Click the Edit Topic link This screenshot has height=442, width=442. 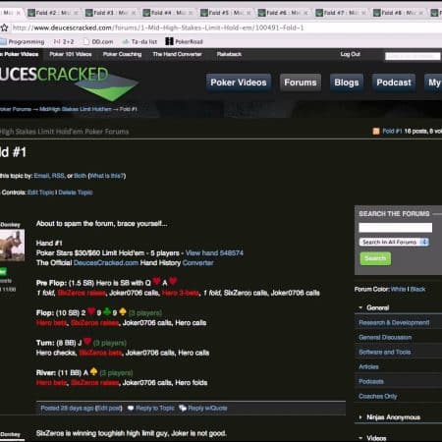pyautogui.click(x=40, y=193)
